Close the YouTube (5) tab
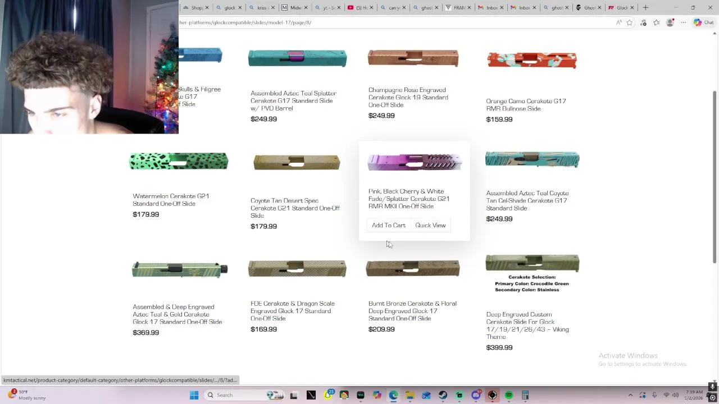Screen dimensions: 719x404 371,8
